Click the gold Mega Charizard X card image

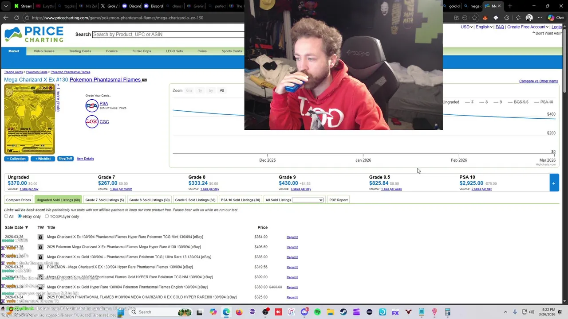[30, 119]
